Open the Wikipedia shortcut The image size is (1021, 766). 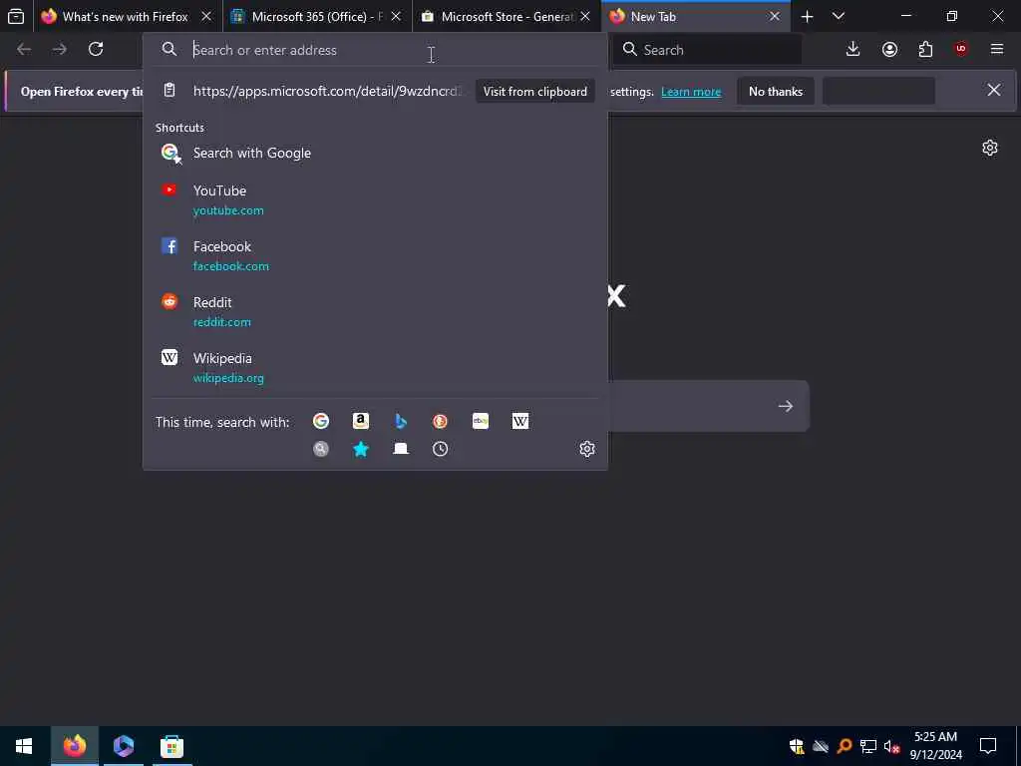tap(375, 368)
